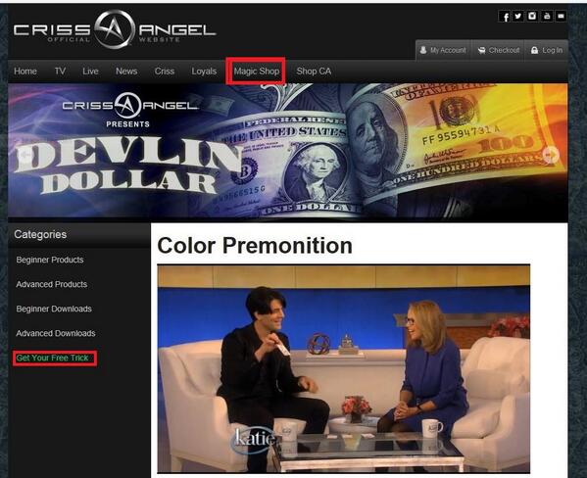587x478 pixels.
Task: Navigate to the Home menu item
Action: click(x=25, y=72)
